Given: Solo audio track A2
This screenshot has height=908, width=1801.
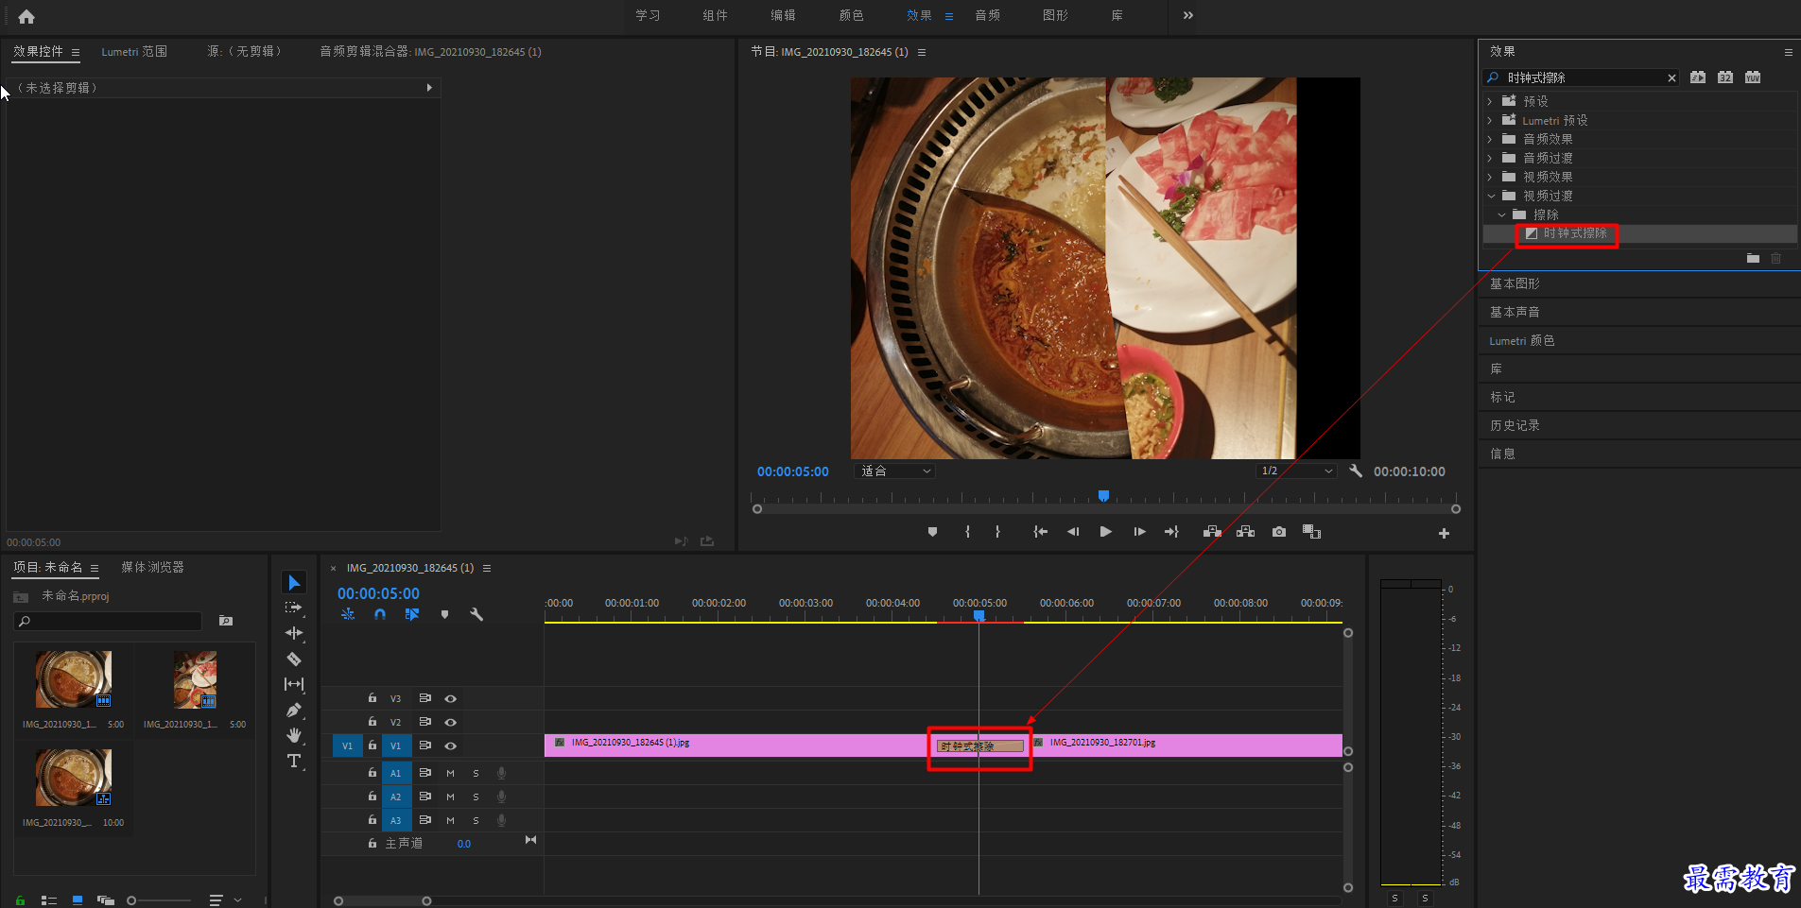Looking at the screenshot, I should [476, 797].
